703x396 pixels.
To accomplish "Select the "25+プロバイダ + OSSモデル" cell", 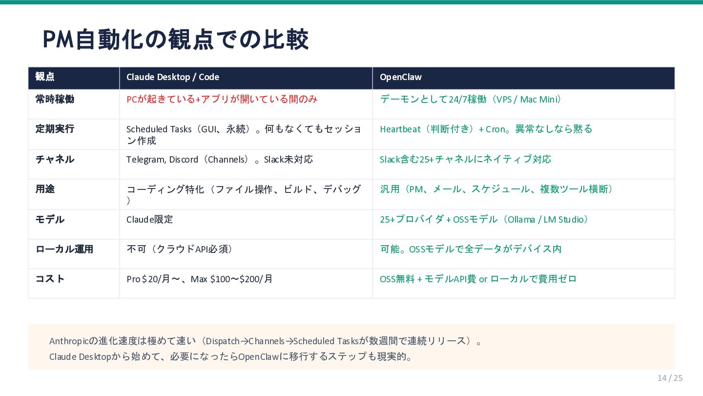I will [x=484, y=219].
